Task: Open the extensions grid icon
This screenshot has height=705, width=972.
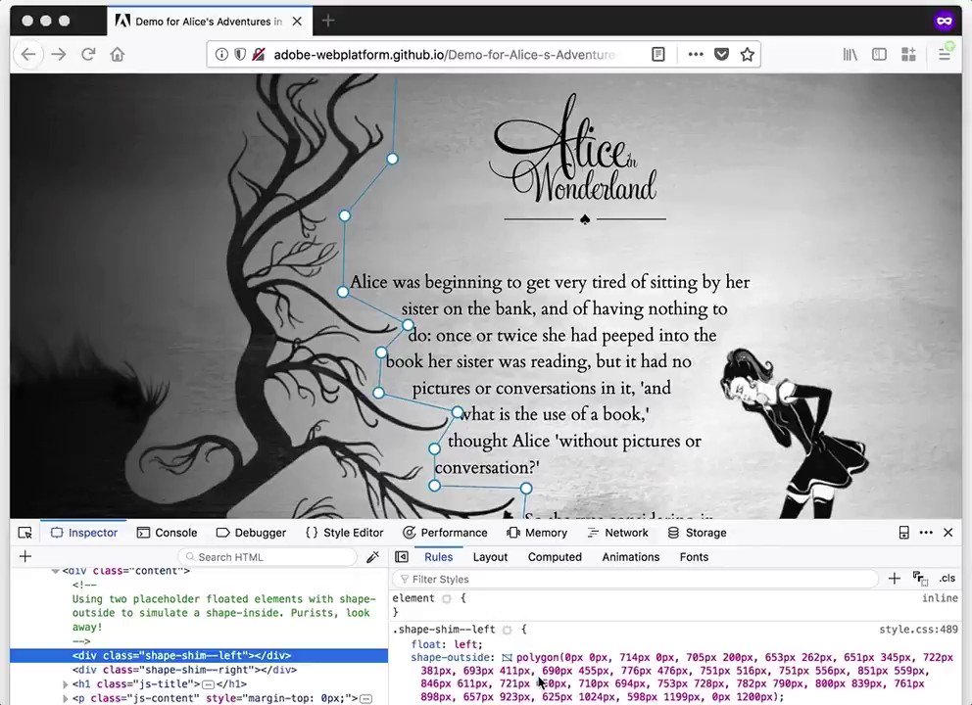Action: pos(908,55)
